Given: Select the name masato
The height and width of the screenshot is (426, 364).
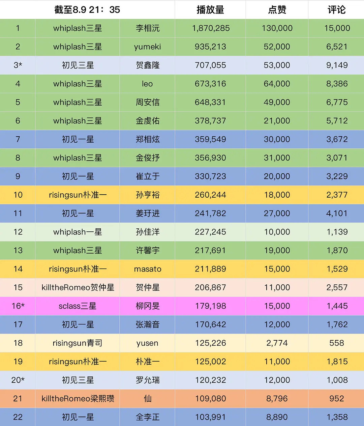Looking at the screenshot, I should click(147, 269).
